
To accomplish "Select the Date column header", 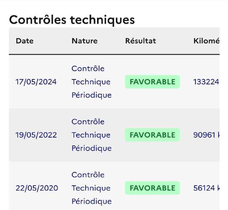I will pyautogui.click(x=25, y=41).
